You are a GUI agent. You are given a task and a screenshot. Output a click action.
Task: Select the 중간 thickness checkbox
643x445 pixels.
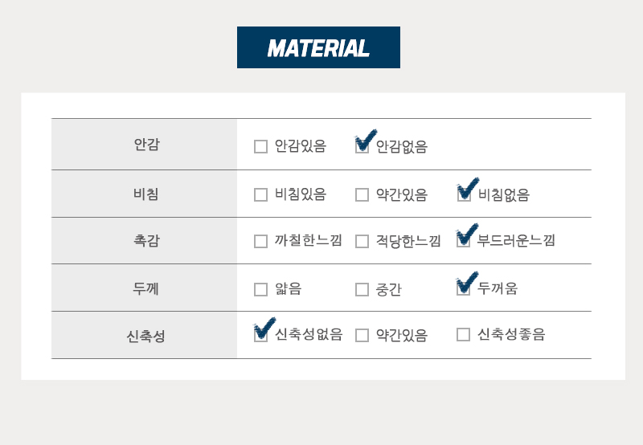tap(362, 289)
